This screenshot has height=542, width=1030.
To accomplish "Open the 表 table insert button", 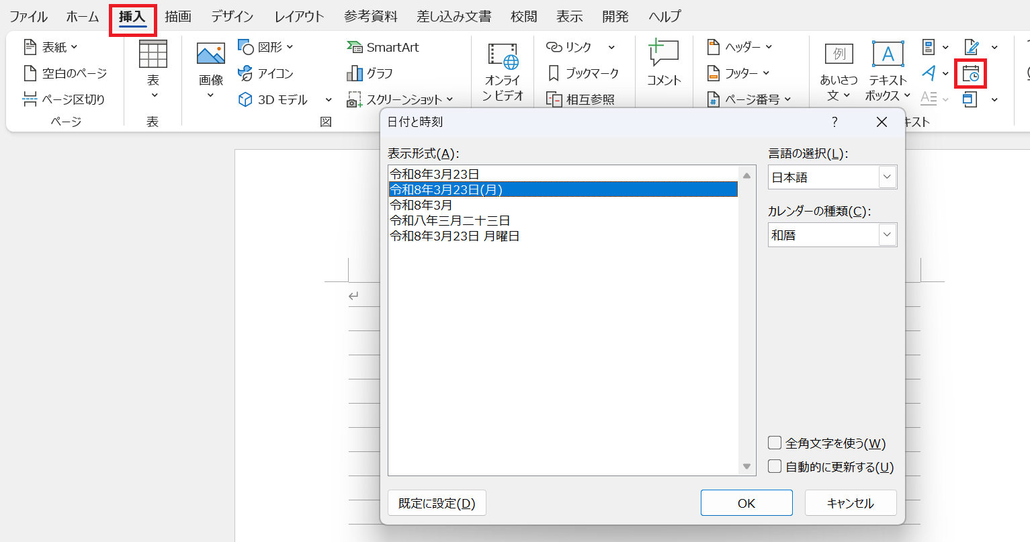I will coord(153,71).
